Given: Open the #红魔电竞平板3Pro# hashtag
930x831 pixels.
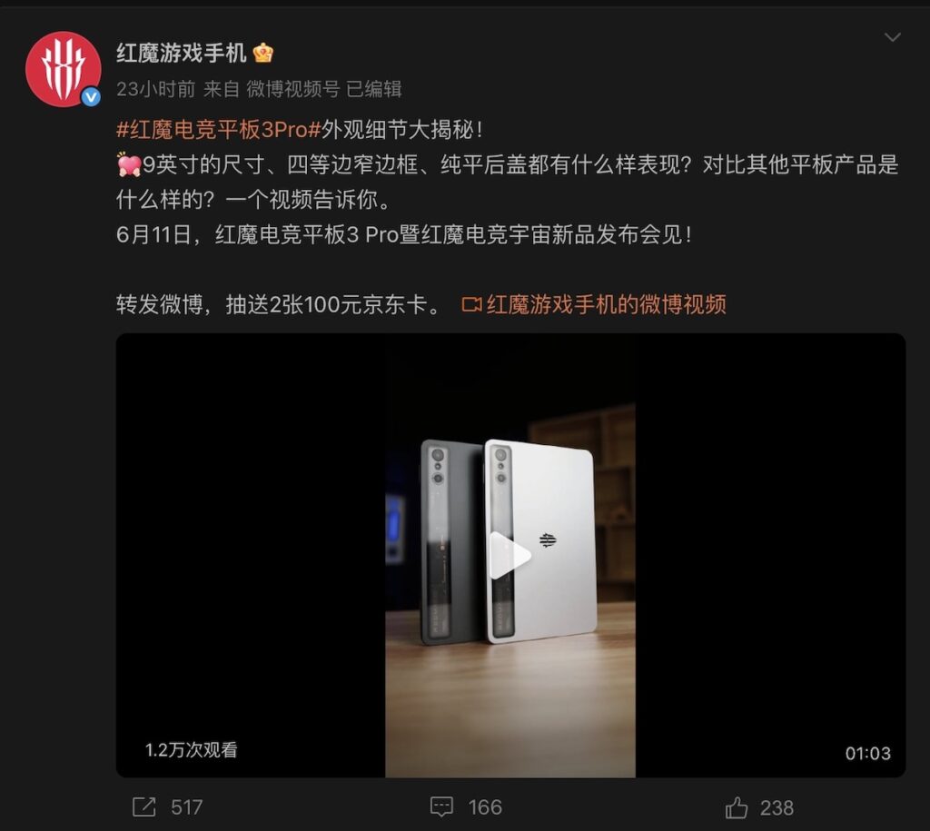Looking at the screenshot, I should (218, 130).
